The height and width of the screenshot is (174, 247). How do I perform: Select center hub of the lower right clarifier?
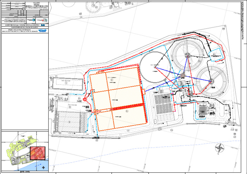[212, 81]
